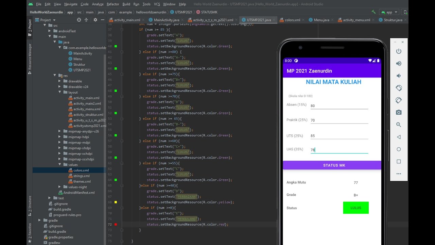Click the Collapse All icon in Project panel

(x=87, y=20)
